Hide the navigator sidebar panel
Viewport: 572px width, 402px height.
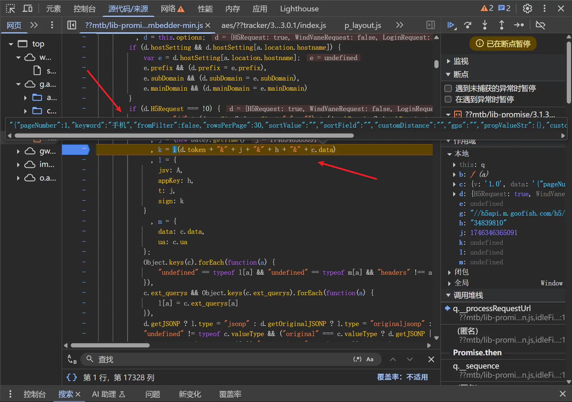point(71,25)
